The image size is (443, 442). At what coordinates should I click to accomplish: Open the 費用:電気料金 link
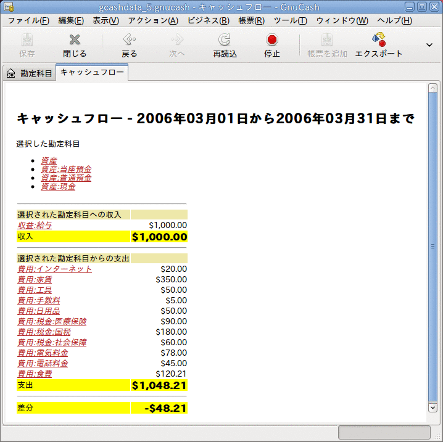pyautogui.click(x=43, y=353)
